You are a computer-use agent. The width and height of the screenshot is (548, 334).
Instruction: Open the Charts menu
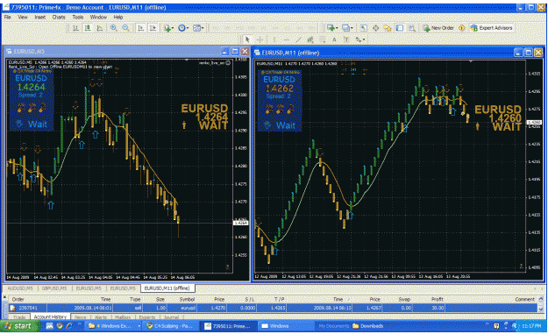pyautogui.click(x=59, y=17)
